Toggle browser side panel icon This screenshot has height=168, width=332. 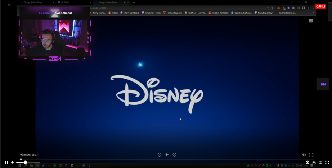(304, 8)
